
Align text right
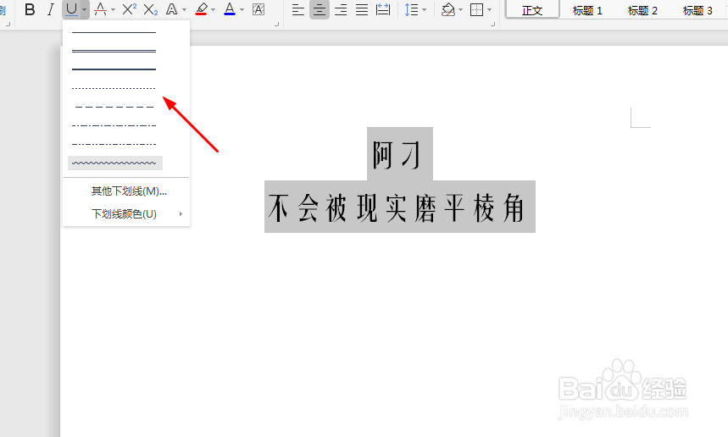341,9
